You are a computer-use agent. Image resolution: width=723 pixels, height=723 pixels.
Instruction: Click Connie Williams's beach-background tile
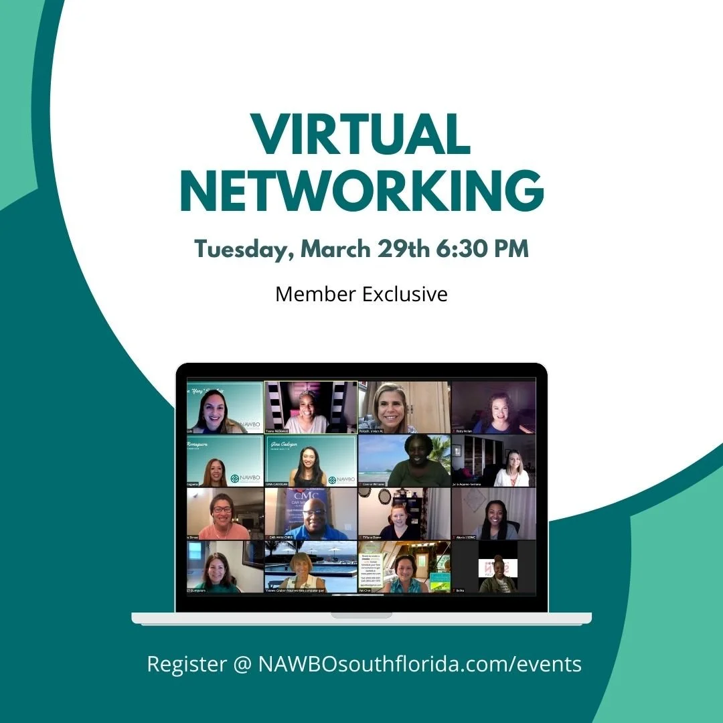coord(402,460)
